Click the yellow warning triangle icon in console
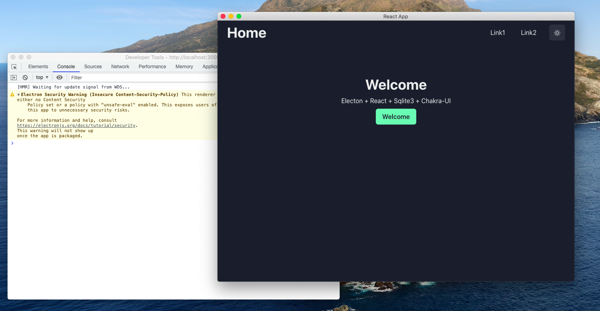600x311 pixels. (x=13, y=95)
